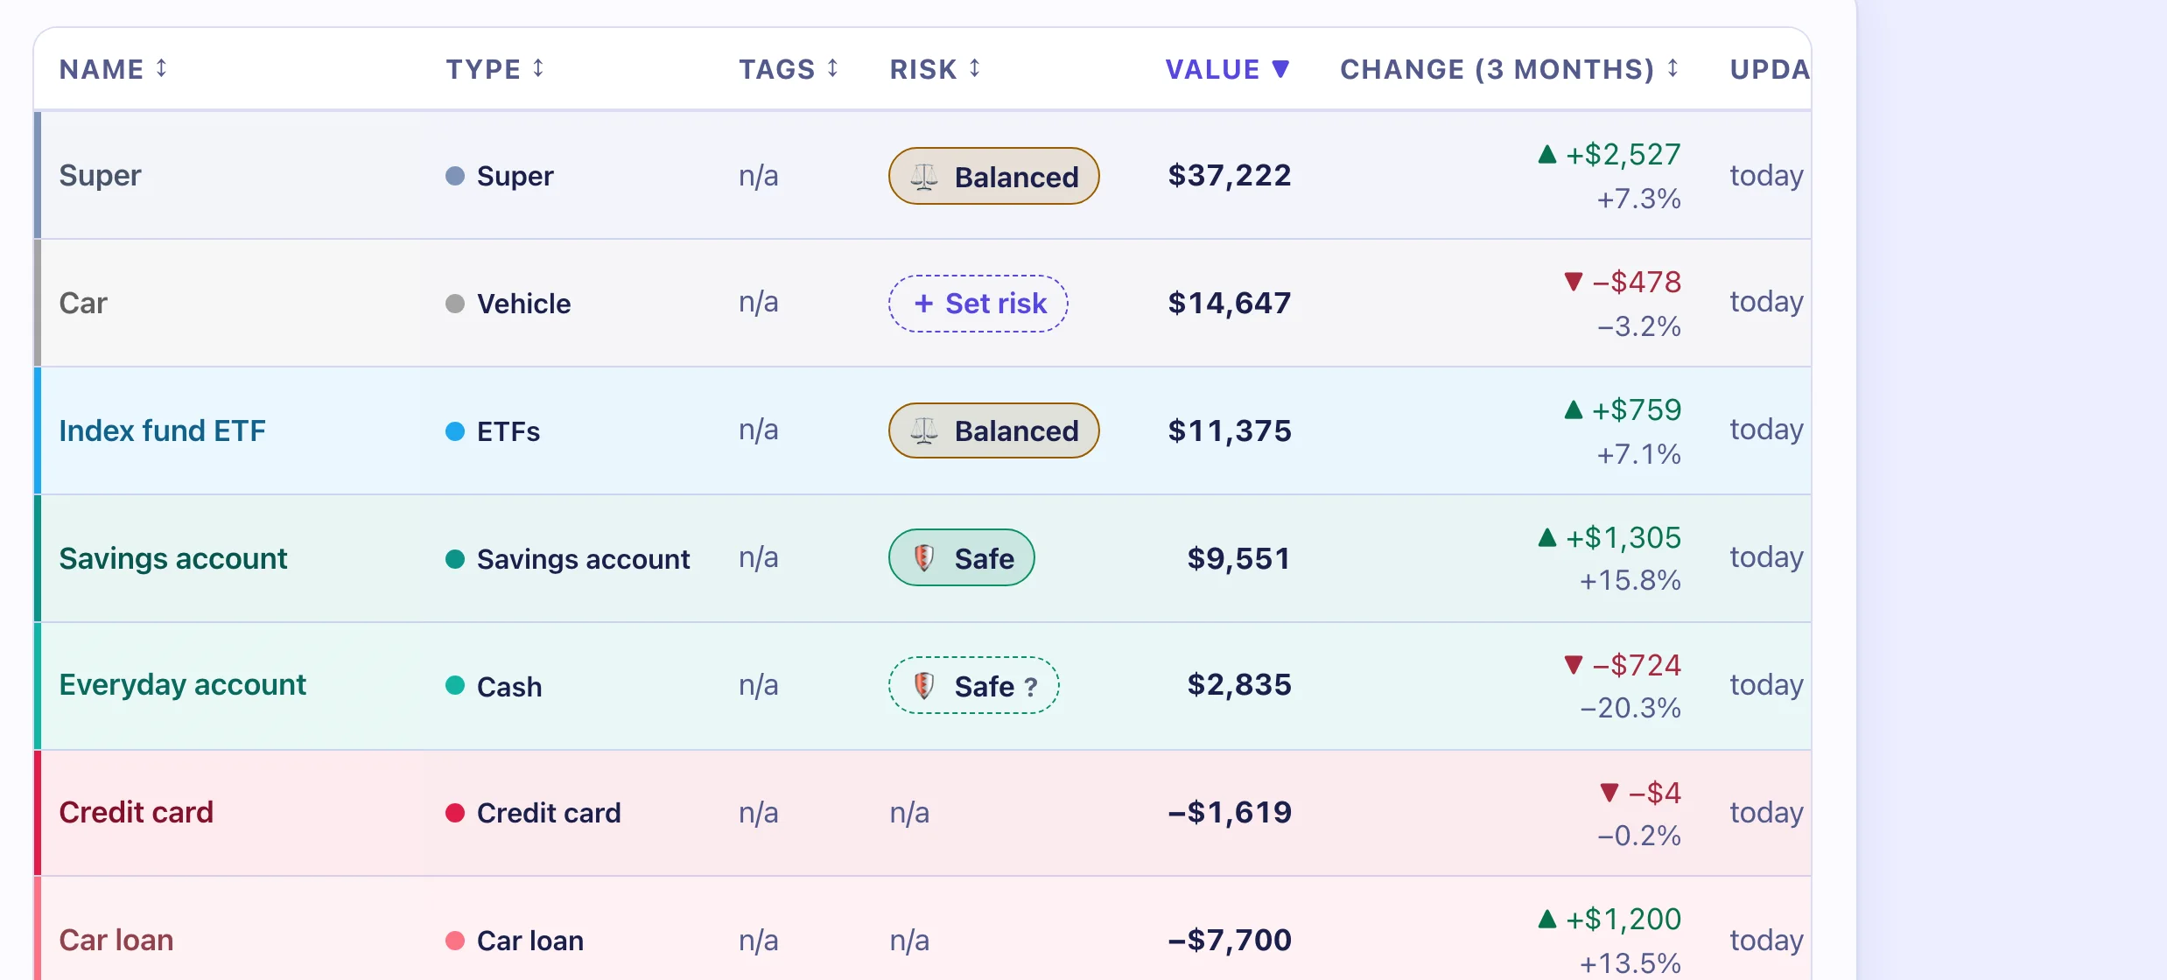Viewport: 2167px width, 980px height.
Task: Click the Car loan pink type dot
Action: (455, 941)
